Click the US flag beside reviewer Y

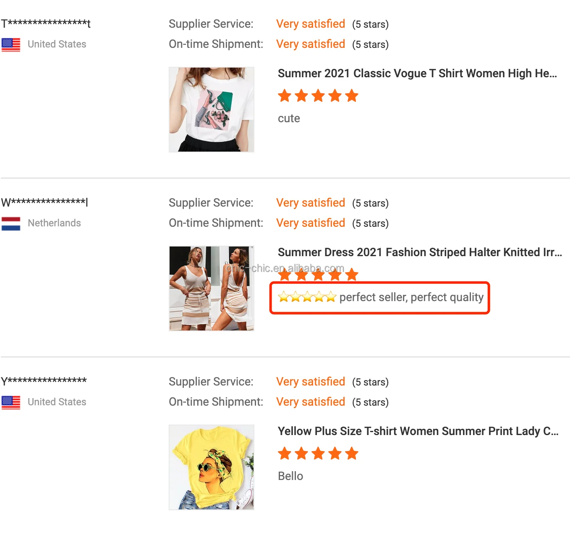tap(11, 402)
